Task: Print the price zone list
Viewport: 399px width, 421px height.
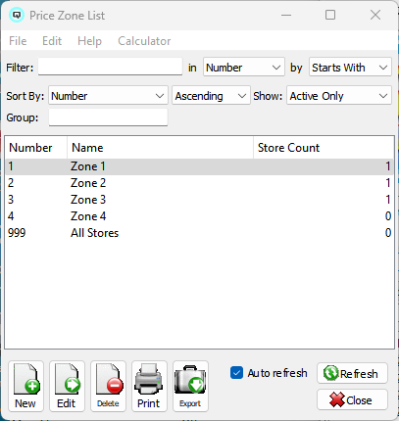Action: (149, 386)
